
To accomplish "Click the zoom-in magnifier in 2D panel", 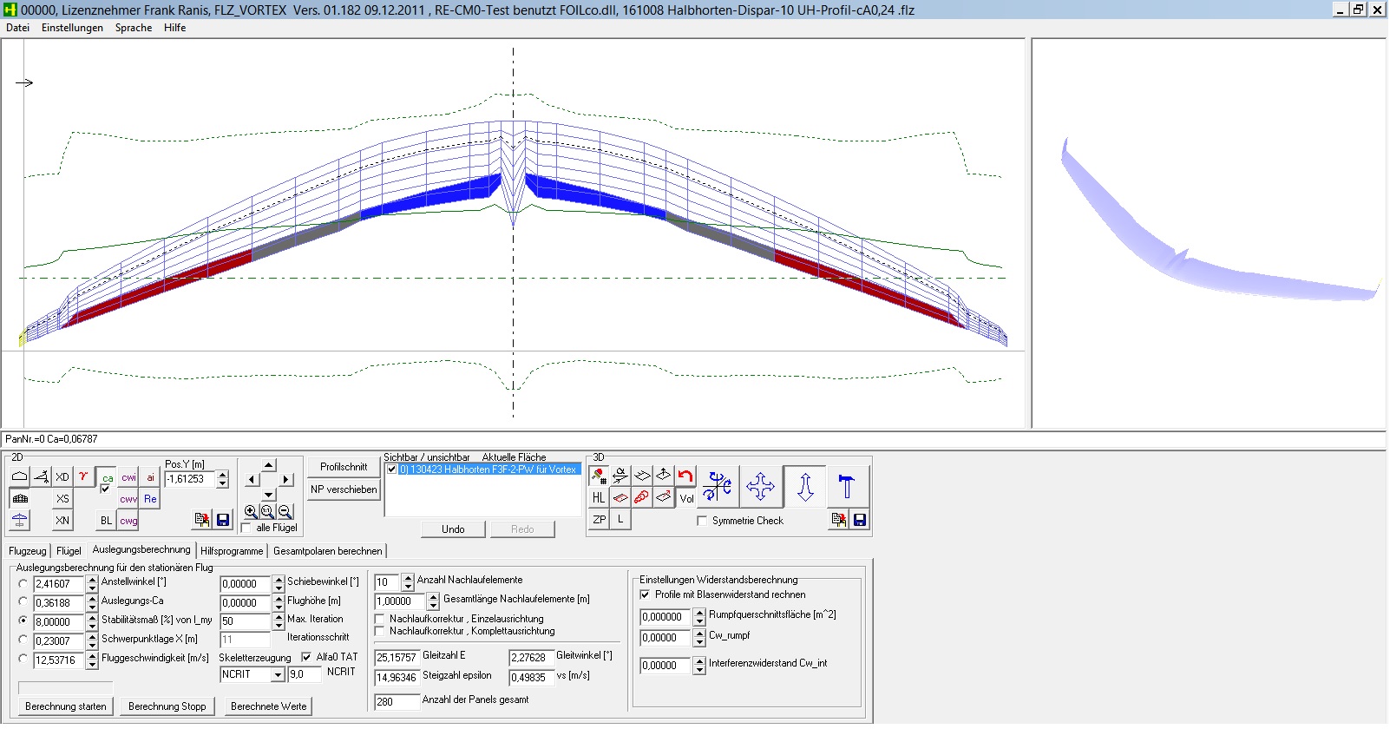I will [251, 512].
